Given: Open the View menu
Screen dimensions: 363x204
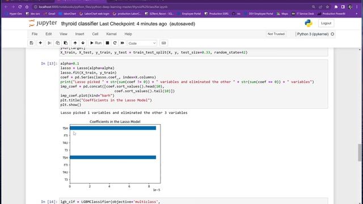Looking at the screenshot, I should pos(63,34).
